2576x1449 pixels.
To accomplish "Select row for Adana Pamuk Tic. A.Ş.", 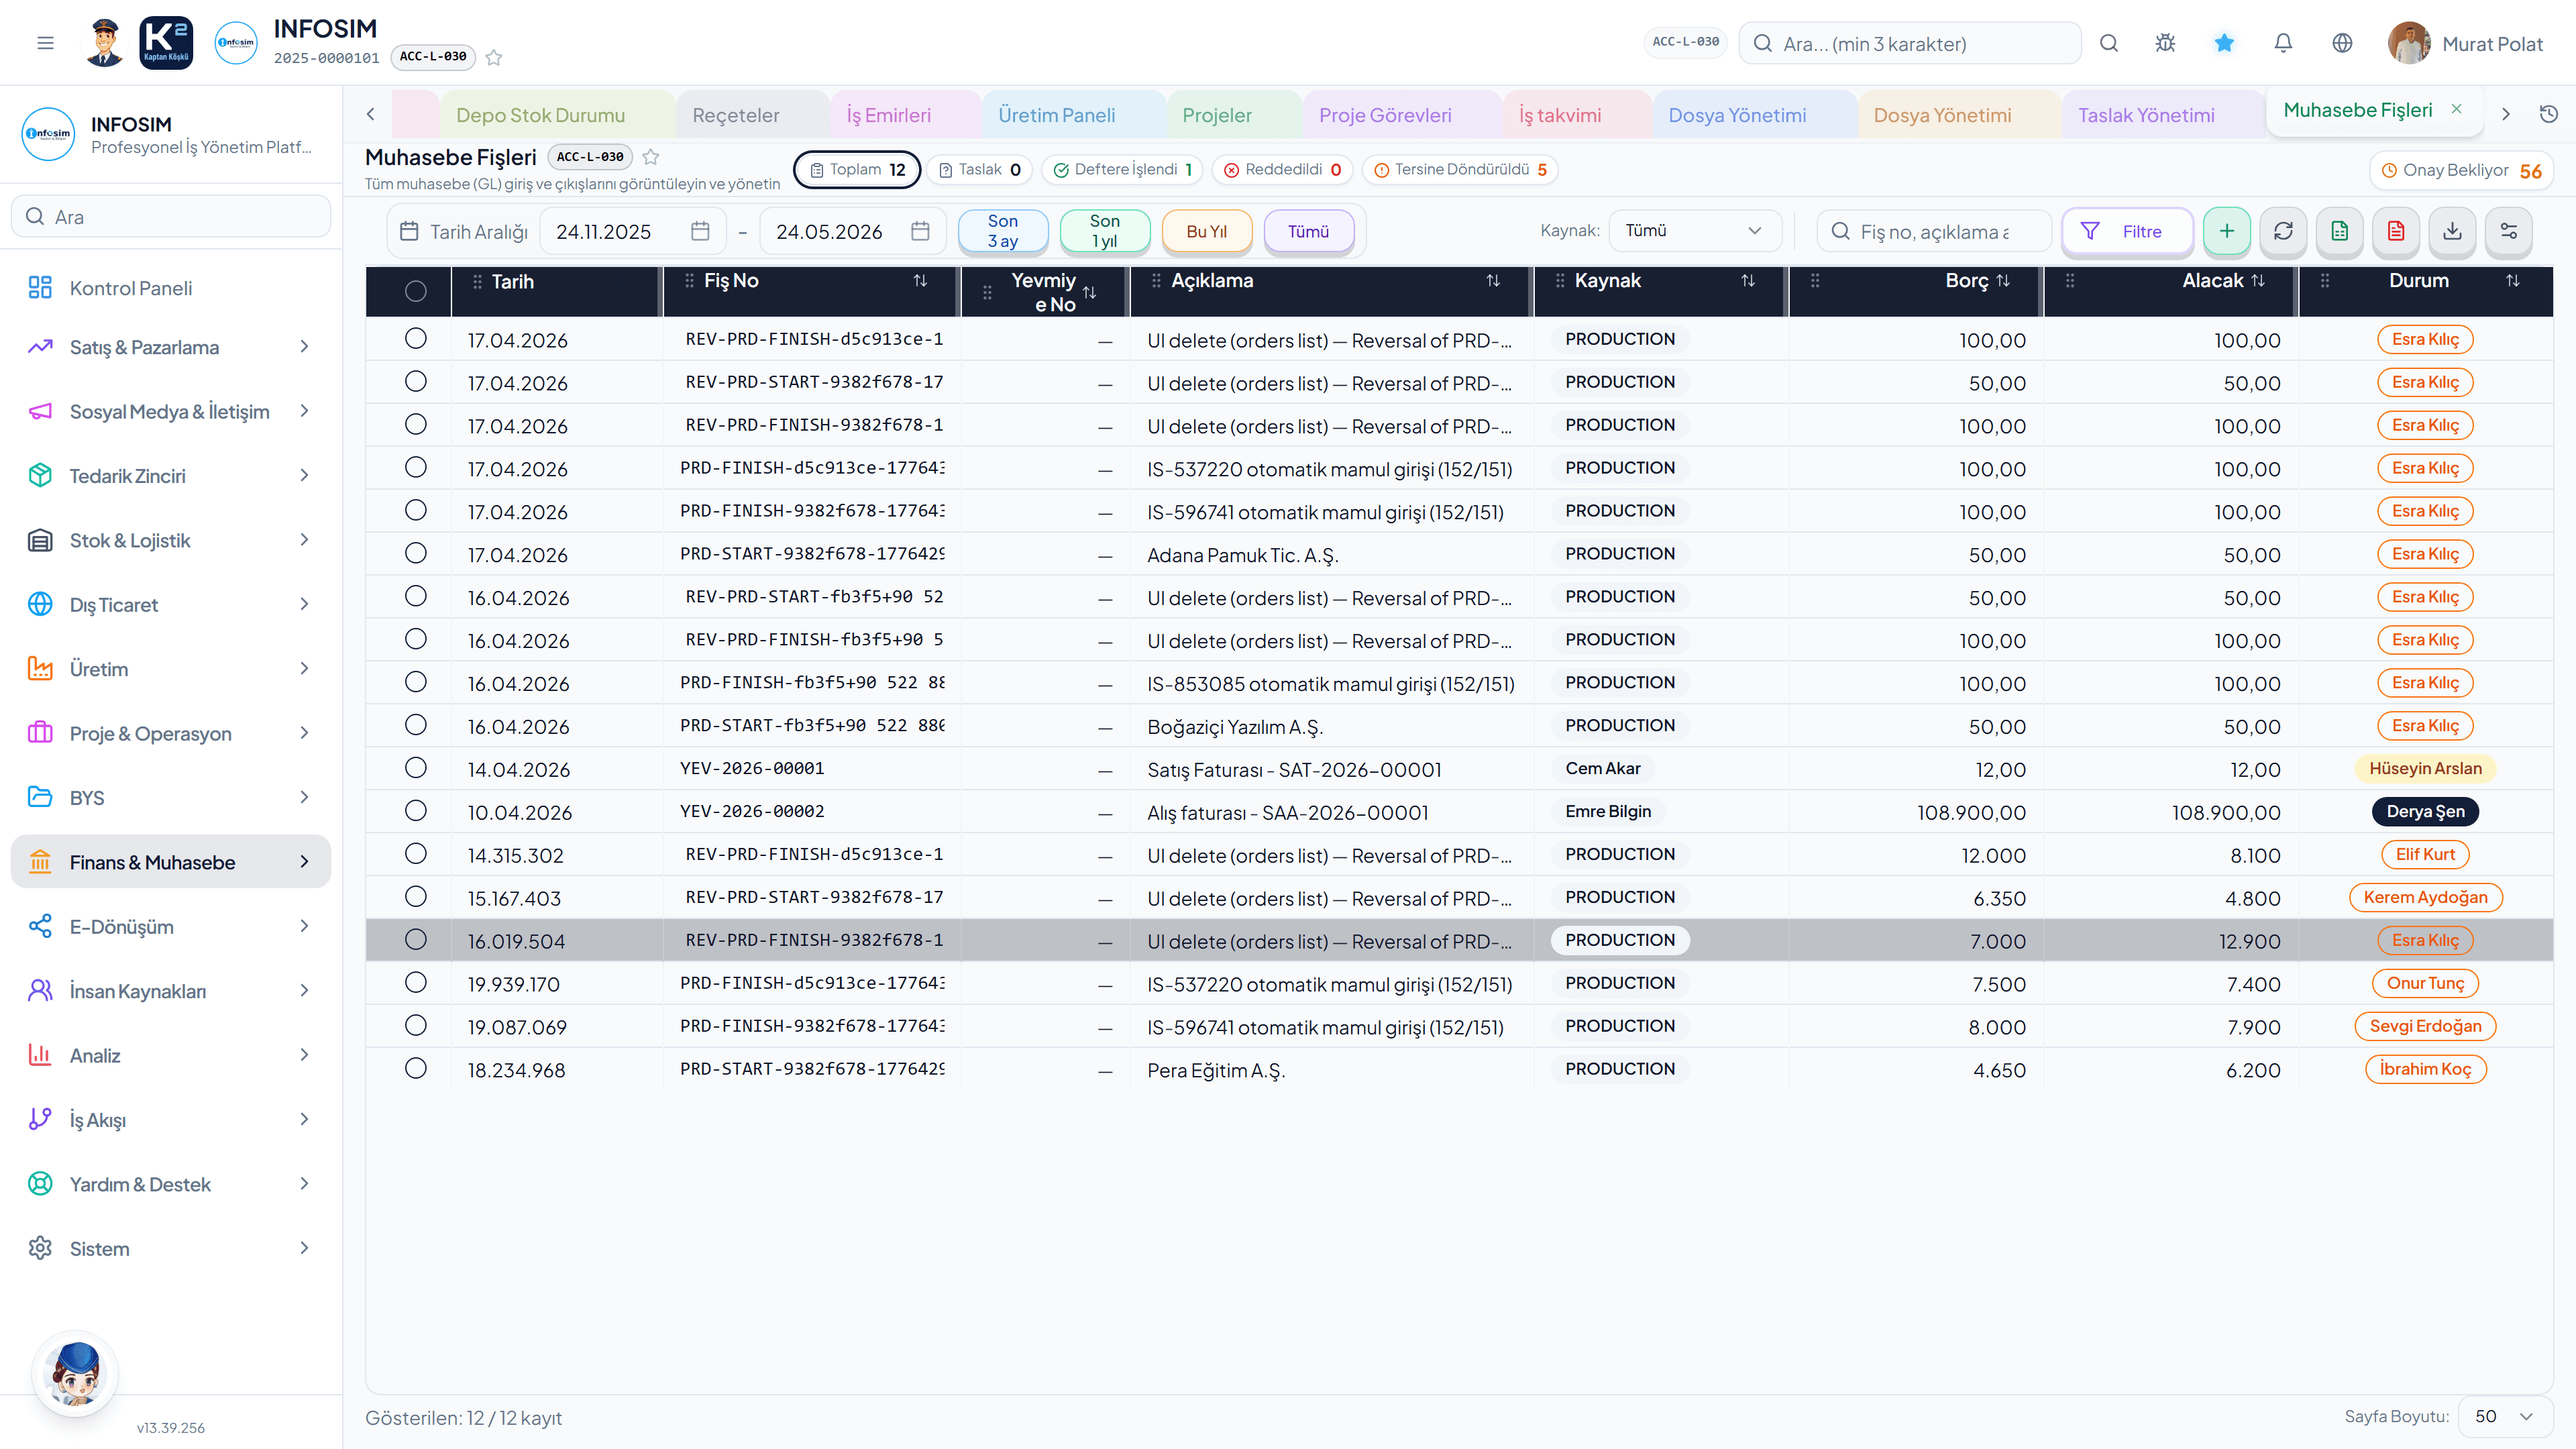I will (x=416, y=553).
